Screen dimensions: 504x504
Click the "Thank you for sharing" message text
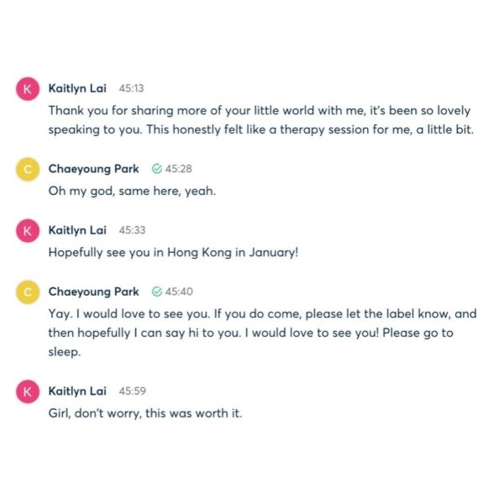click(x=259, y=119)
